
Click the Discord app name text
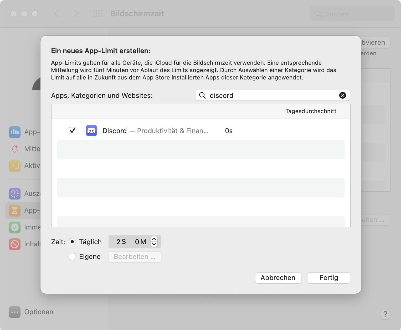coord(115,131)
